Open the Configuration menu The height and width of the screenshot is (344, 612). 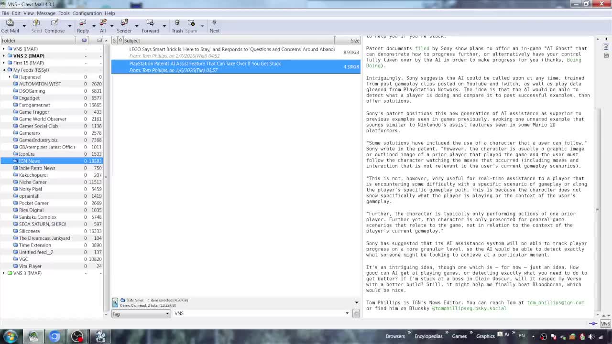click(87, 13)
